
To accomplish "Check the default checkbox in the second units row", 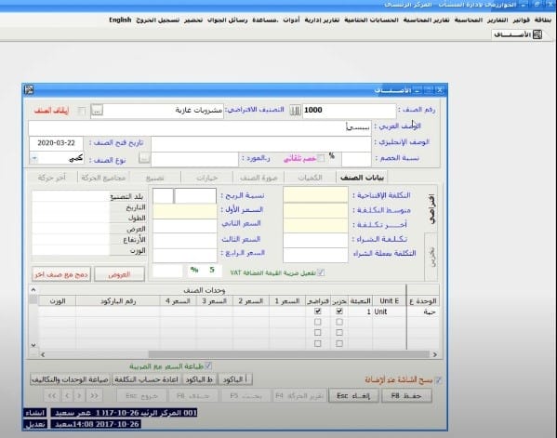I will click(x=318, y=322).
